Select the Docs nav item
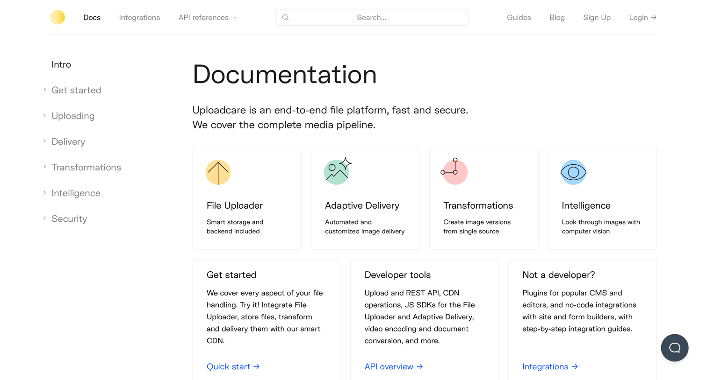 pos(92,17)
